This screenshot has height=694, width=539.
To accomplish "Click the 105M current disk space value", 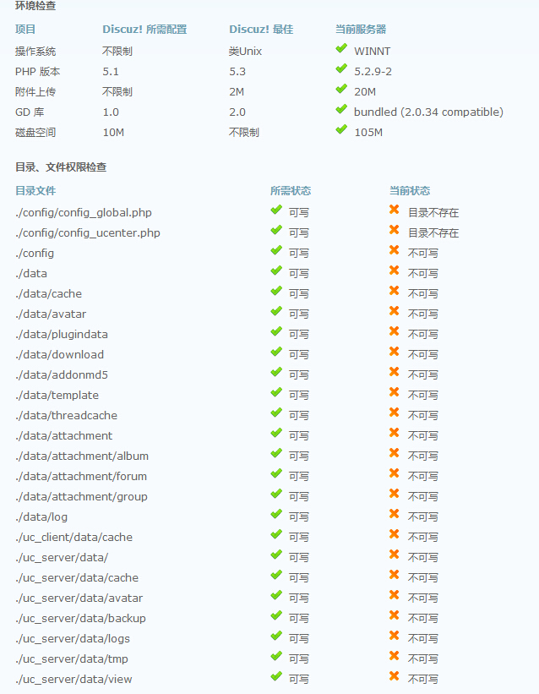I will (x=368, y=133).
